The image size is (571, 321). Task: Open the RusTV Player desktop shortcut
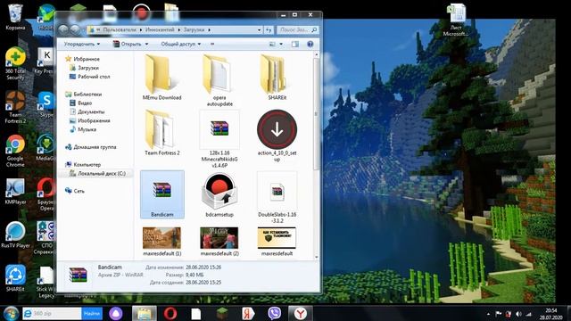15,235
